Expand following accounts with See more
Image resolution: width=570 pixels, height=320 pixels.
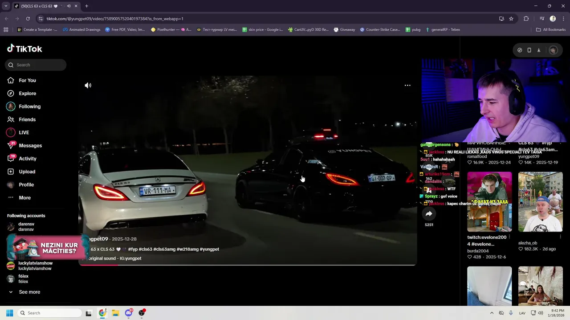[24, 292]
